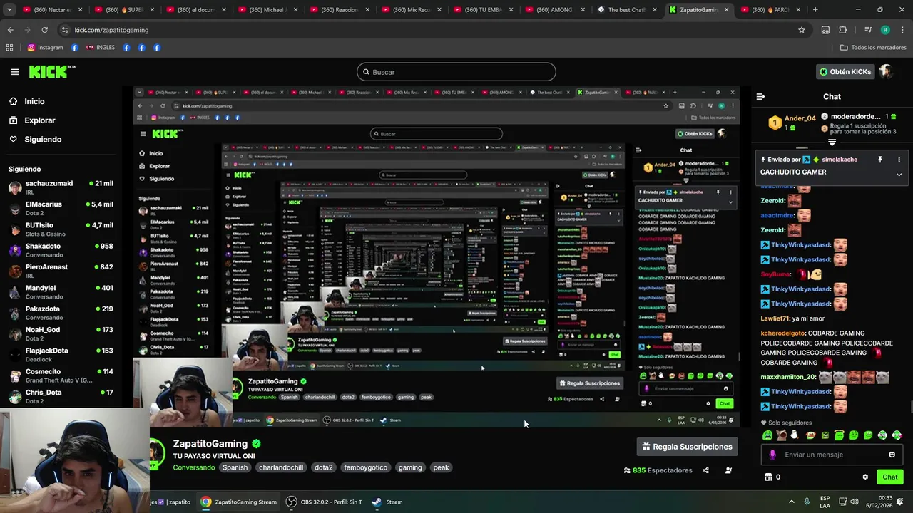Click the Obtén KICKs button
Screen dimensions: 913x513
(845, 72)
